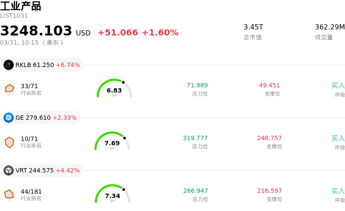
Task: Click the radar chart icon beside 44/181
Action: [x=9, y=195]
